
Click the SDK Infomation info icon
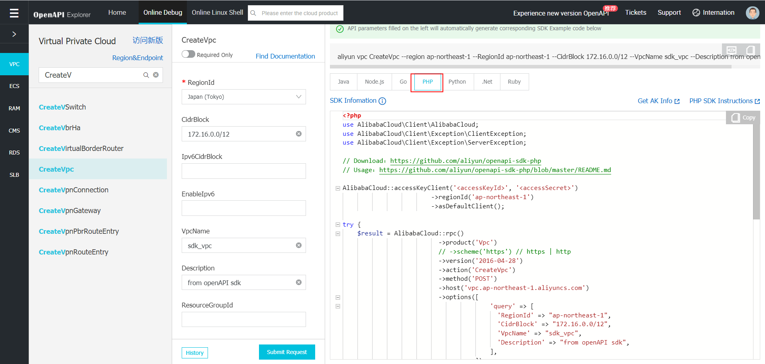click(x=382, y=101)
